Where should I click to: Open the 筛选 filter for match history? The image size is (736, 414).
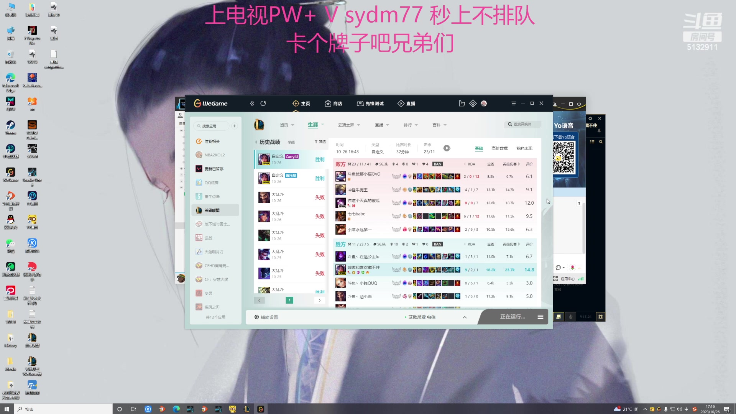322,142
